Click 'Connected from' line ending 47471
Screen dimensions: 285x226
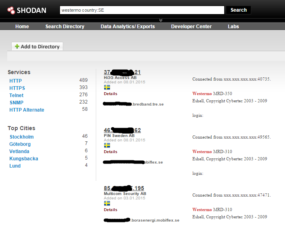(x=231, y=195)
